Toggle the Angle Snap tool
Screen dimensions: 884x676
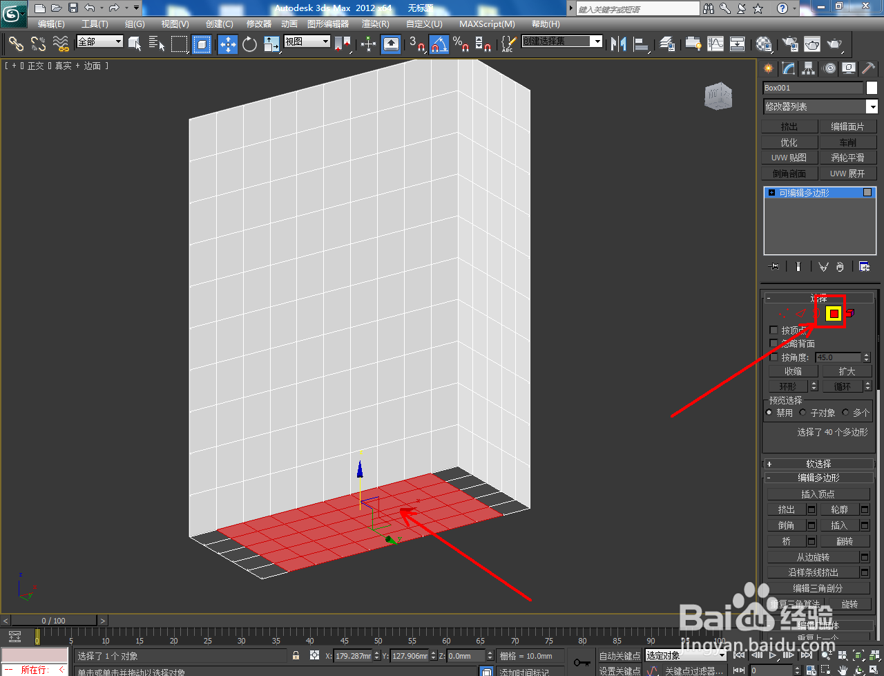pyautogui.click(x=439, y=44)
